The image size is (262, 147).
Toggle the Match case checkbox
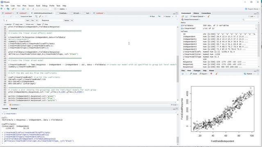(14, 24)
